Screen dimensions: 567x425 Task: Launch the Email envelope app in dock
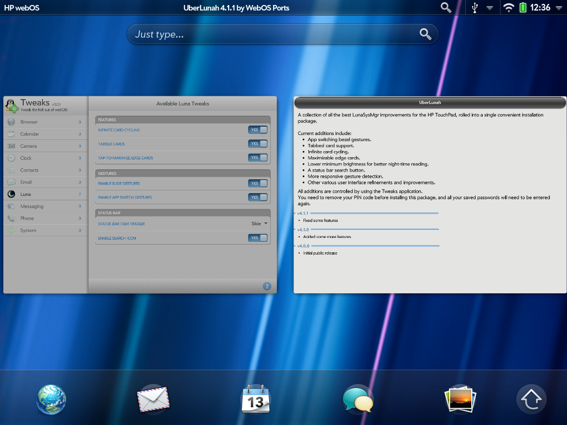point(153,400)
